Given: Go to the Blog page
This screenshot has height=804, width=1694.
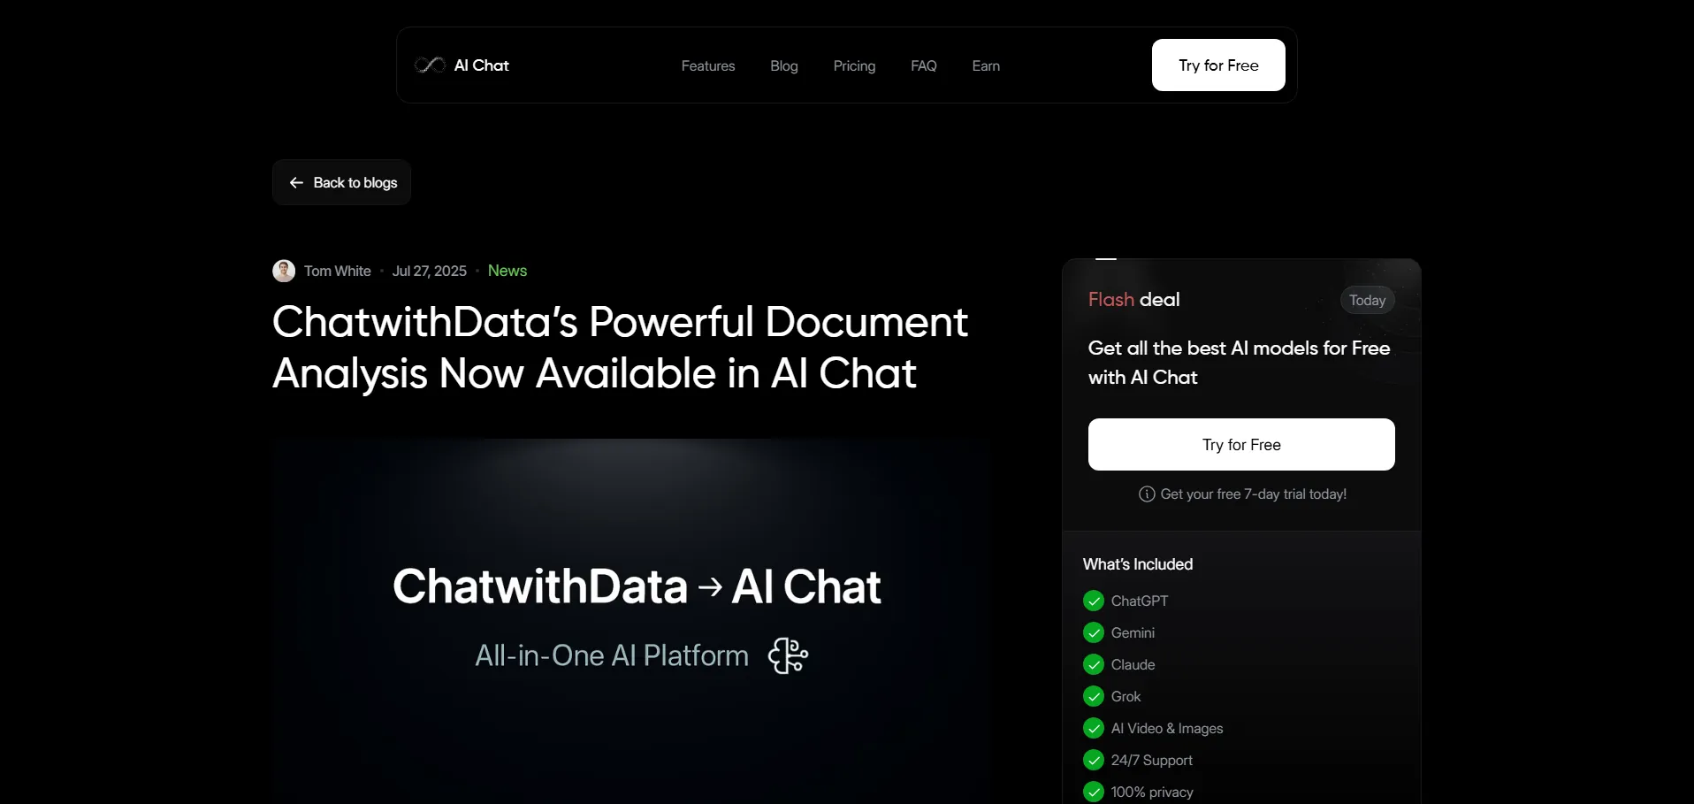Looking at the screenshot, I should (783, 66).
